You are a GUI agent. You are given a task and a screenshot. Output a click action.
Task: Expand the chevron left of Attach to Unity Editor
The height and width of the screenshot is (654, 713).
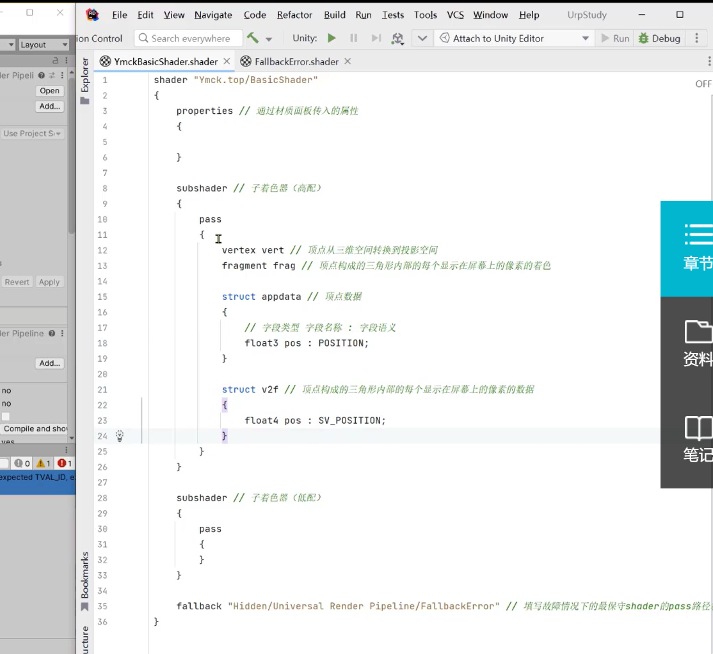[422, 38]
